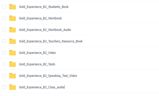Select the checkbox beside Gold_Experience_B2_Workbook_Audio
Screen dimensions: 159x96
click(4, 30)
